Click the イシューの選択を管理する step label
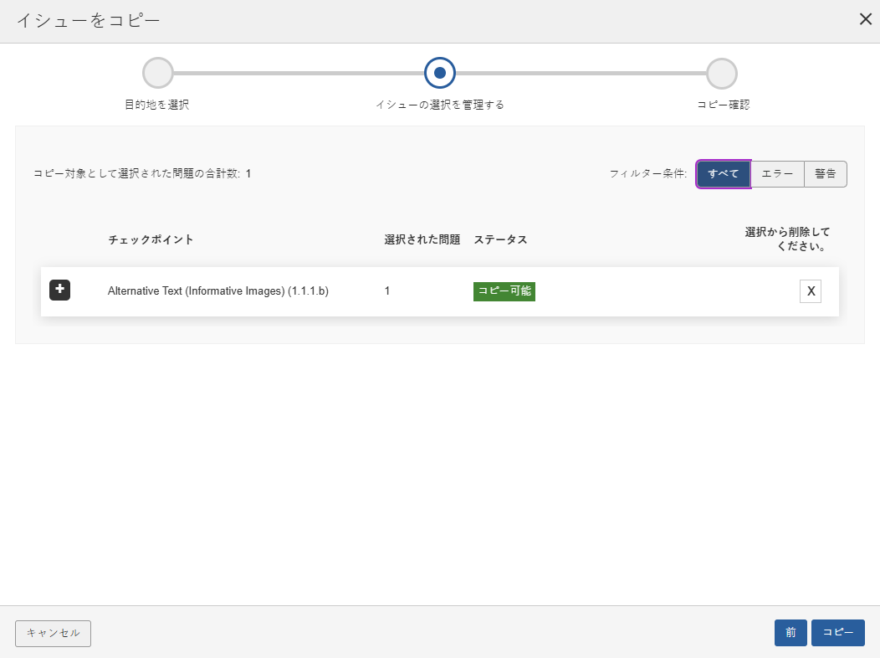Image resolution: width=880 pixels, height=658 pixels. coord(439,105)
